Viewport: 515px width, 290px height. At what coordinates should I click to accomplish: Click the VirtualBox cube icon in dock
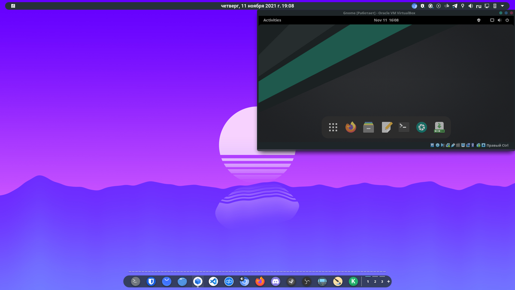tap(197, 281)
